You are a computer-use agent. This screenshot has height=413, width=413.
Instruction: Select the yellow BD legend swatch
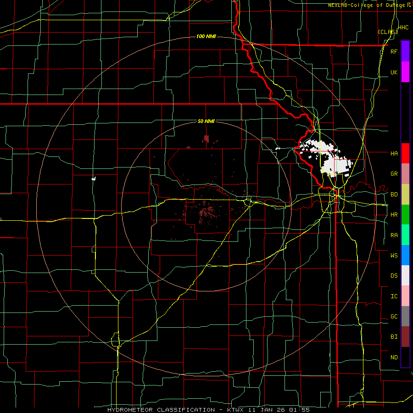coord(405,195)
